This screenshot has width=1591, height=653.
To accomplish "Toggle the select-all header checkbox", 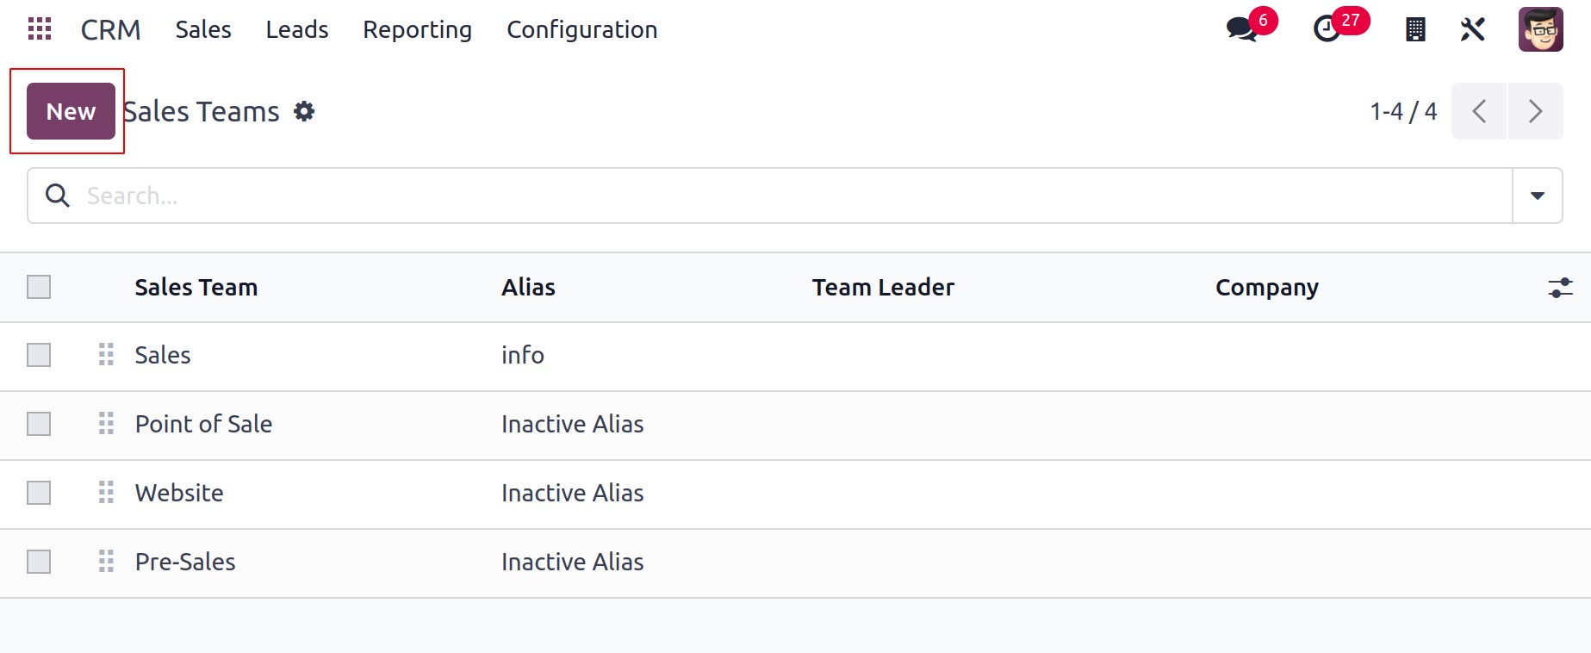I will [39, 287].
